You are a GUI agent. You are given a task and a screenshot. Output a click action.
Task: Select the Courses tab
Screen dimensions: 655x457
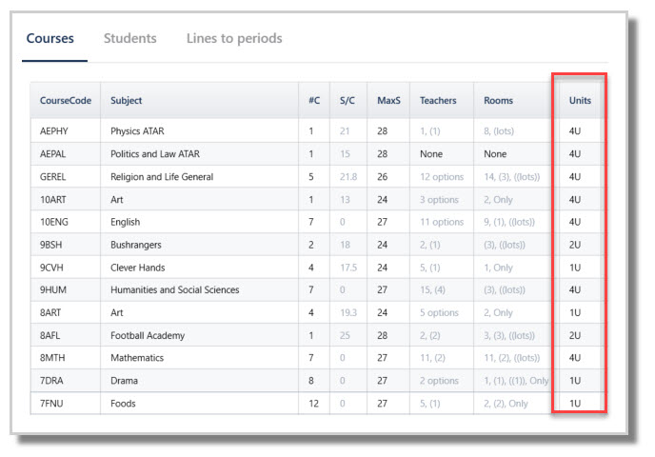click(50, 38)
